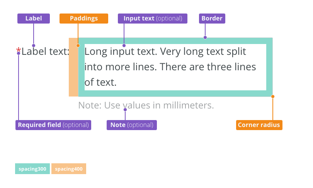313x188 pixels.
Task: Click the purple dot above the note text
Action: tap(125, 110)
